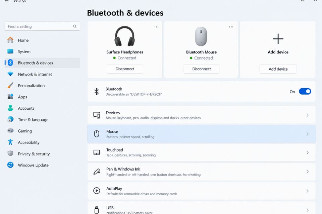Expand the AutoPlay row chevron
Screen dimensions: 322x214
[308, 191]
